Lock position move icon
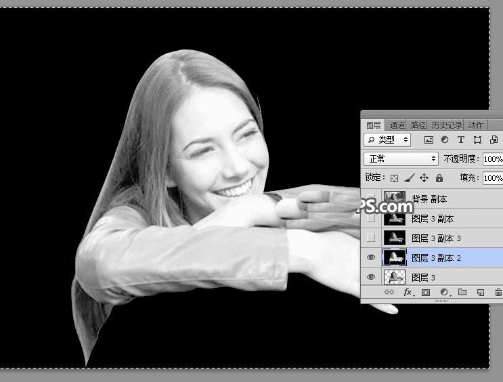Screen dimensions: 503x382 (424, 178)
